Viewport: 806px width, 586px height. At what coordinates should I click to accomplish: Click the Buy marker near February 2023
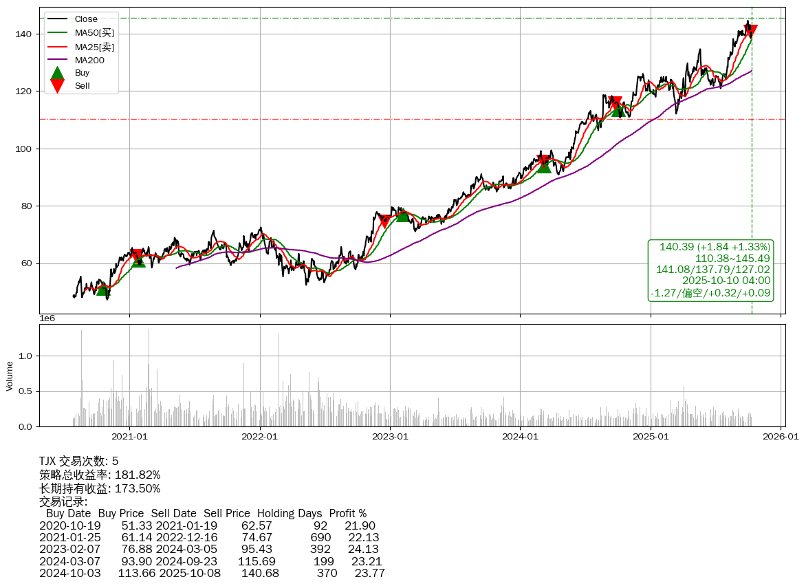point(402,215)
